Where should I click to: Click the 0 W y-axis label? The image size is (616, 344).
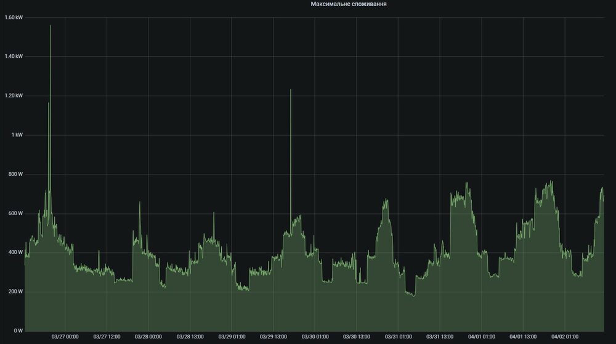tap(17, 330)
